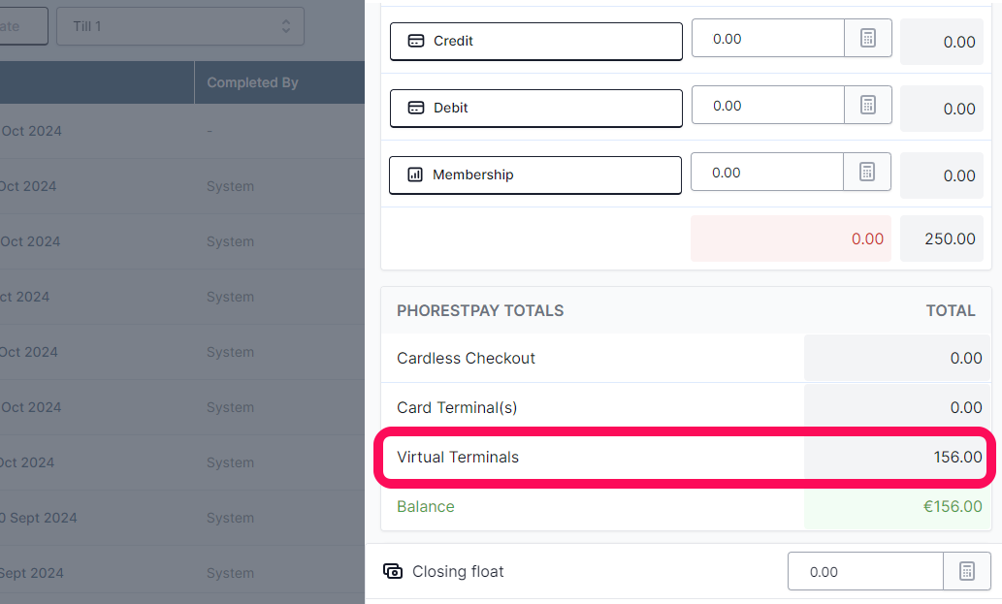This screenshot has width=1002, height=604.
Task: Click the card icon on Debit
Action: pos(416,108)
